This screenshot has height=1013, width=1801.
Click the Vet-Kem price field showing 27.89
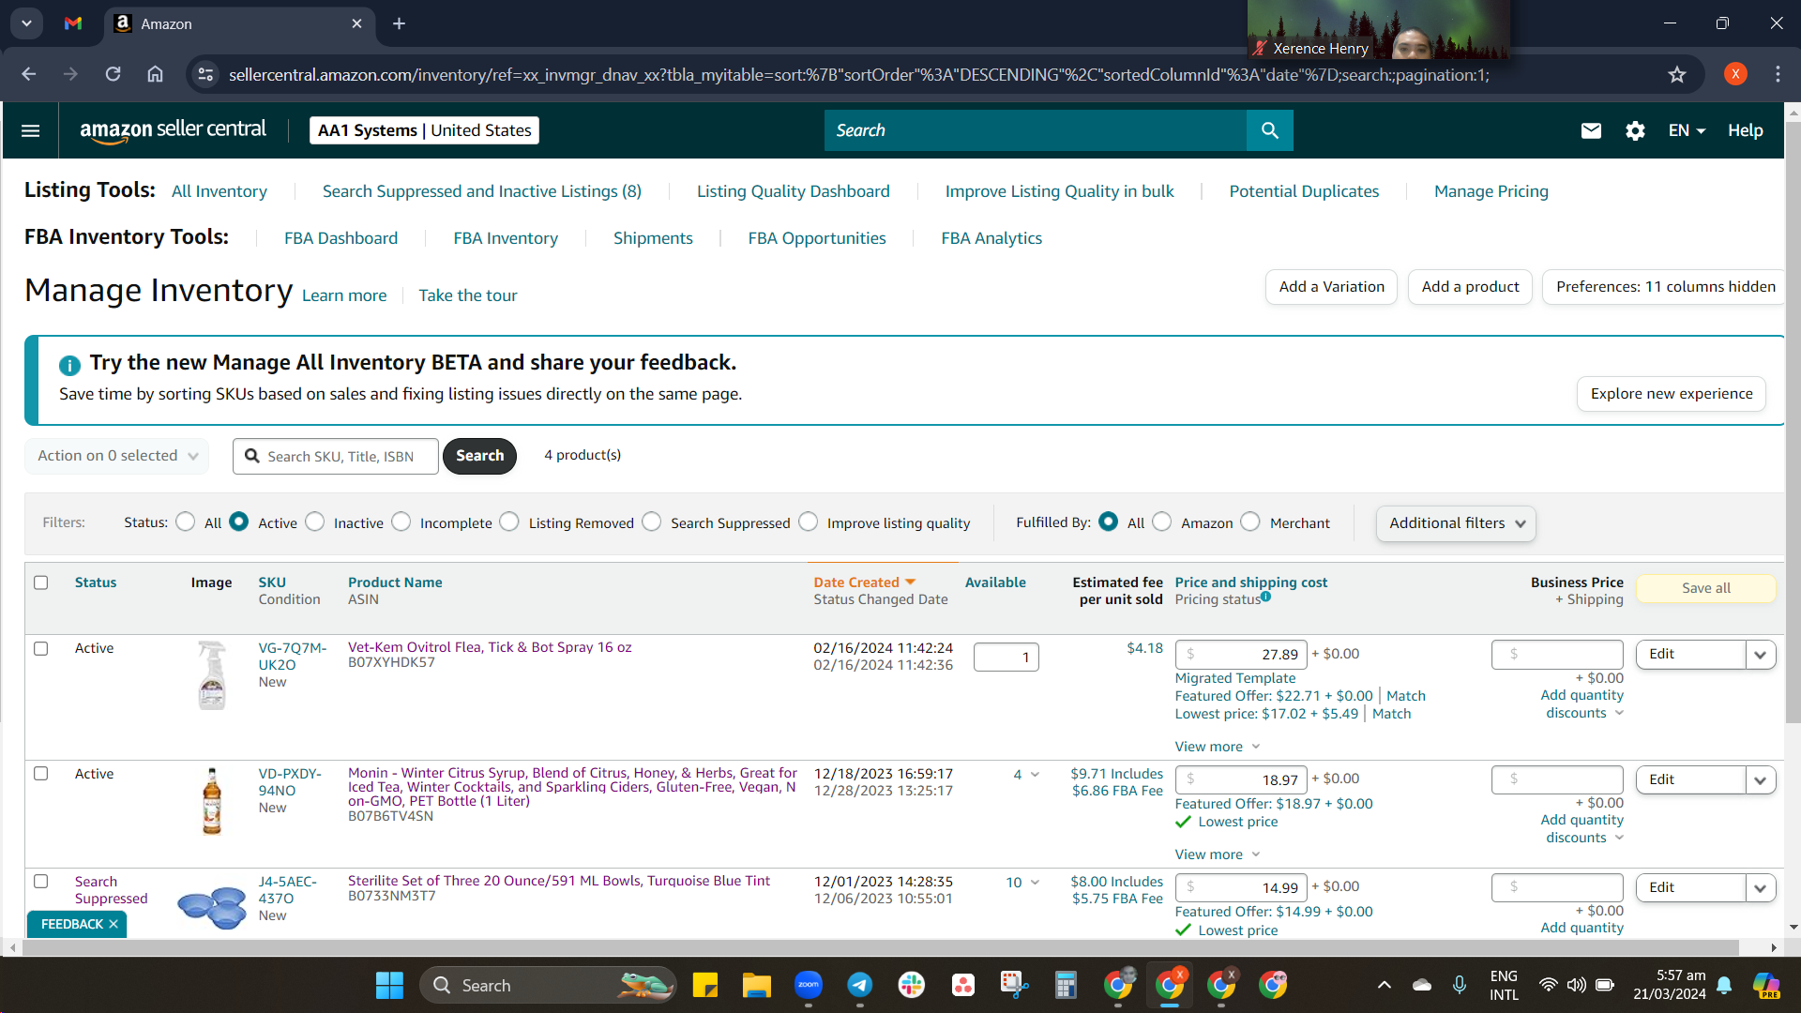(x=1241, y=655)
